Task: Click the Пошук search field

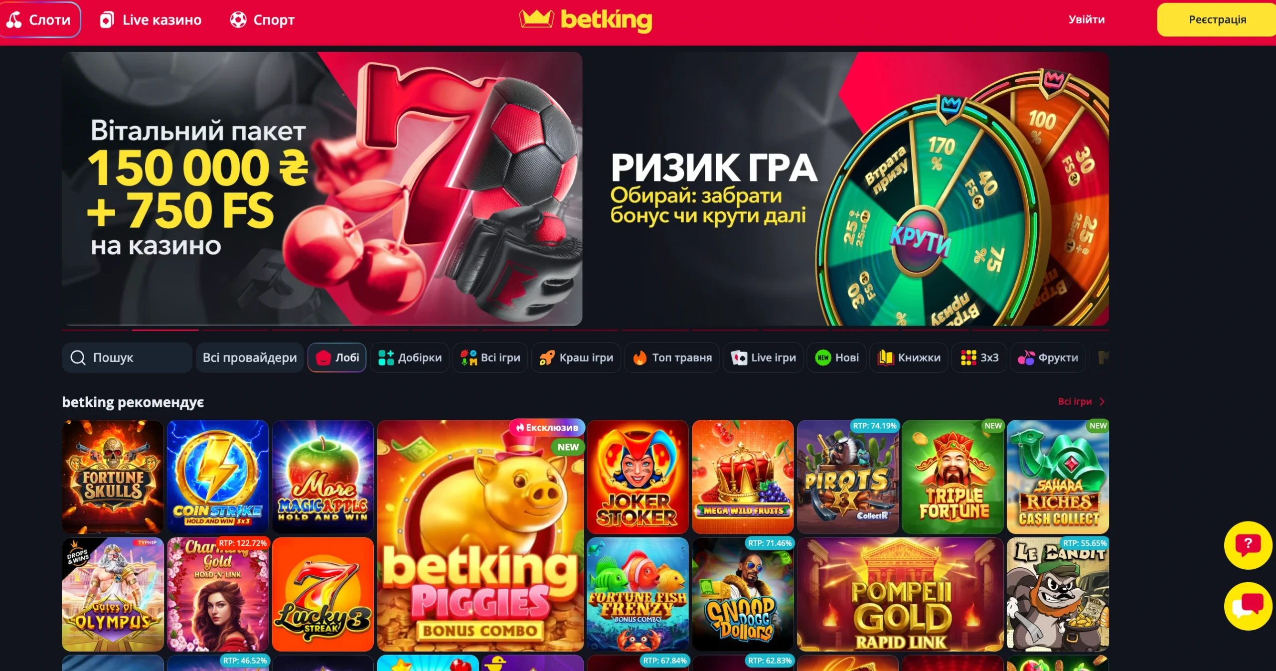Action: pyautogui.click(x=127, y=357)
